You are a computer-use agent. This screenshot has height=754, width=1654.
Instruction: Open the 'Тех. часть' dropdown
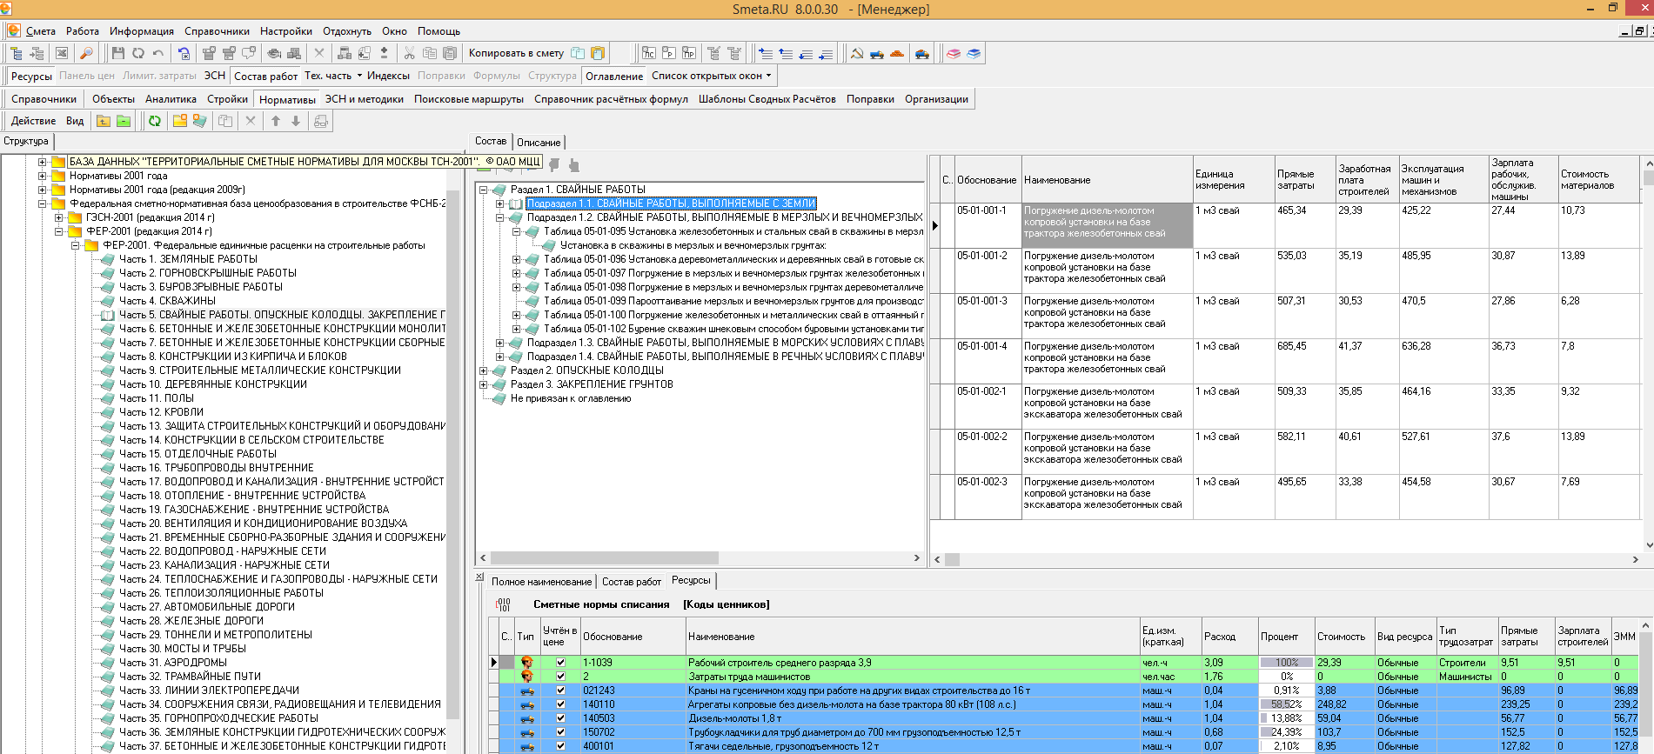click(x=358, y=76)
